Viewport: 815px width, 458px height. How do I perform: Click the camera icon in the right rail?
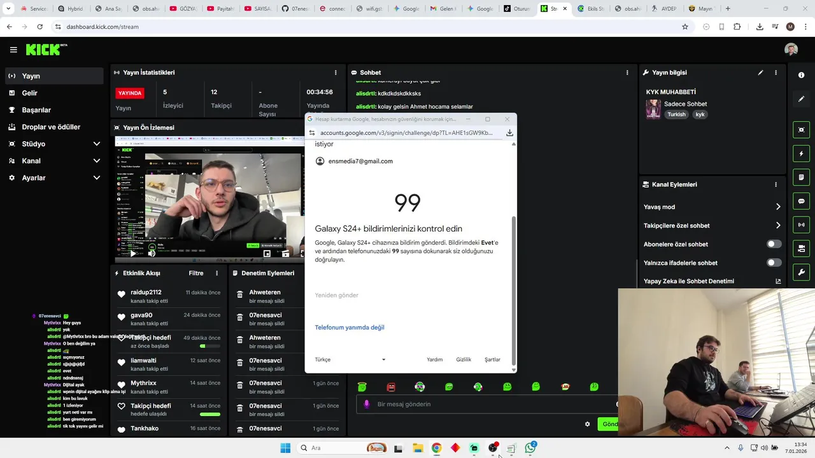tap(801, 248)
